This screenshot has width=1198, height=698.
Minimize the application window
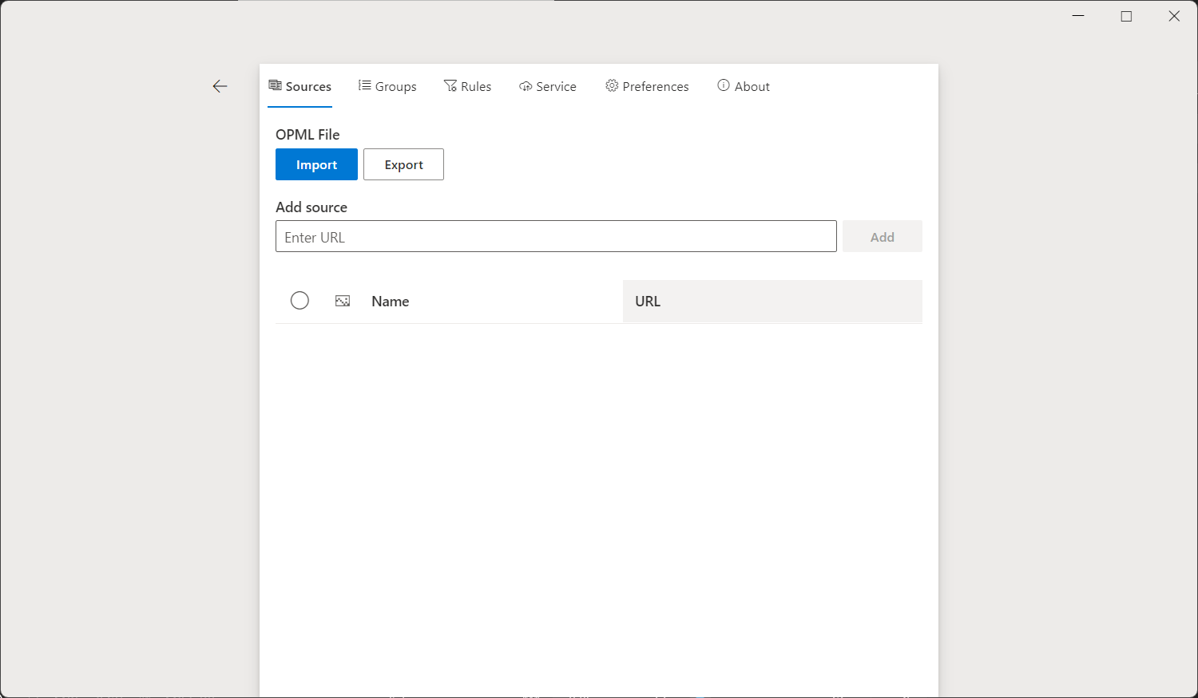pos(1078,16)
